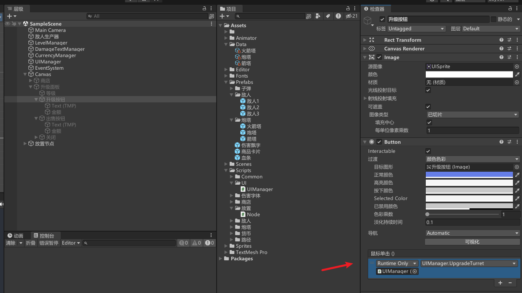Toggle console warning messages count icon

click(196, 243)
